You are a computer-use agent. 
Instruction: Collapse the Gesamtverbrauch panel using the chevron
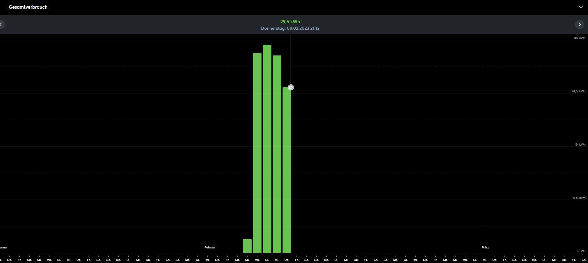point(581,7)
